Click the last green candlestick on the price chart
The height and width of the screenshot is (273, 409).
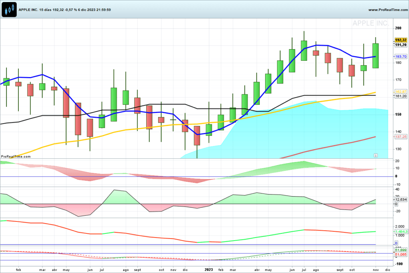(375, 56)
